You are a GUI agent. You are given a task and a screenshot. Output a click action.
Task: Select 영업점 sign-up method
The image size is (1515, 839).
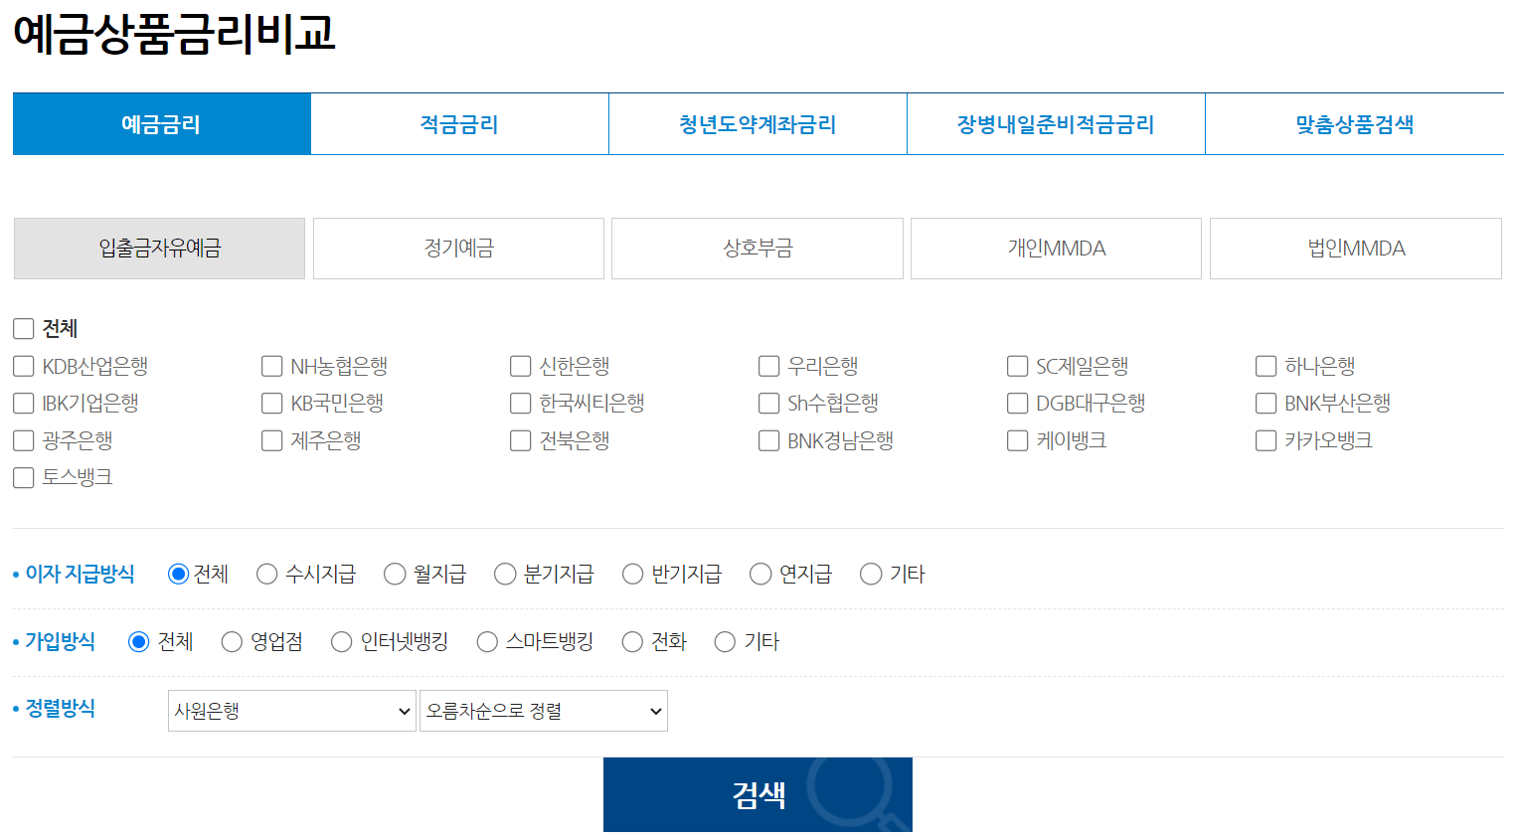(233, 642)
